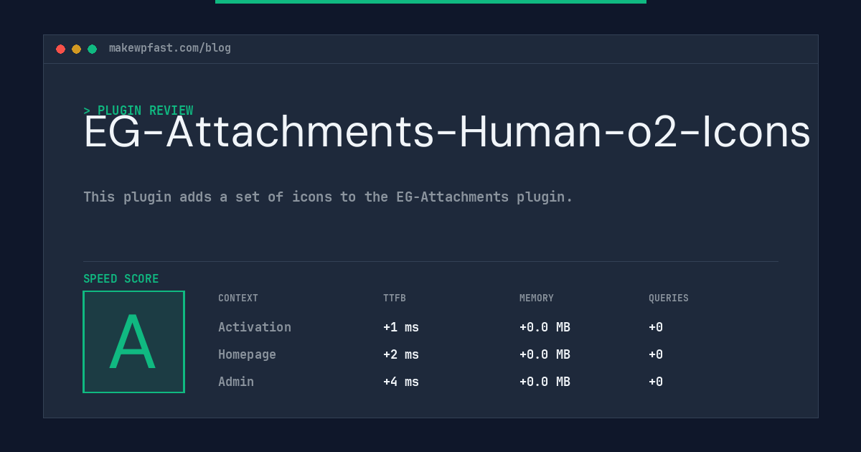Viewport: 861px width, 452px height.
Task: Click the QUERIES column header
Action: pyautogui.click(x=669, y=298)
